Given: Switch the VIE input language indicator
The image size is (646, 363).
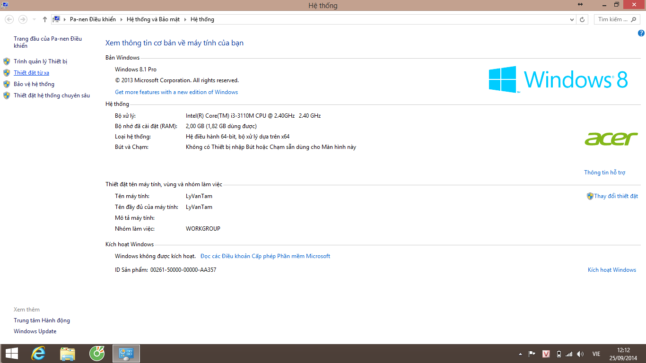Looking at the screenshot, I should click(x=596, y=354).
